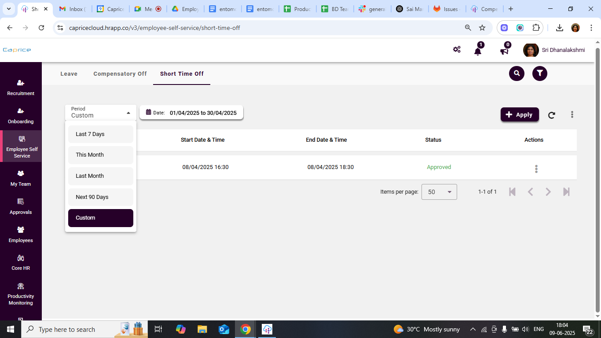Image resolution: width=601 pixels, height=338 pixels.
Task: Switch to the Compensatory Off tab
Action: pos(120,74)
